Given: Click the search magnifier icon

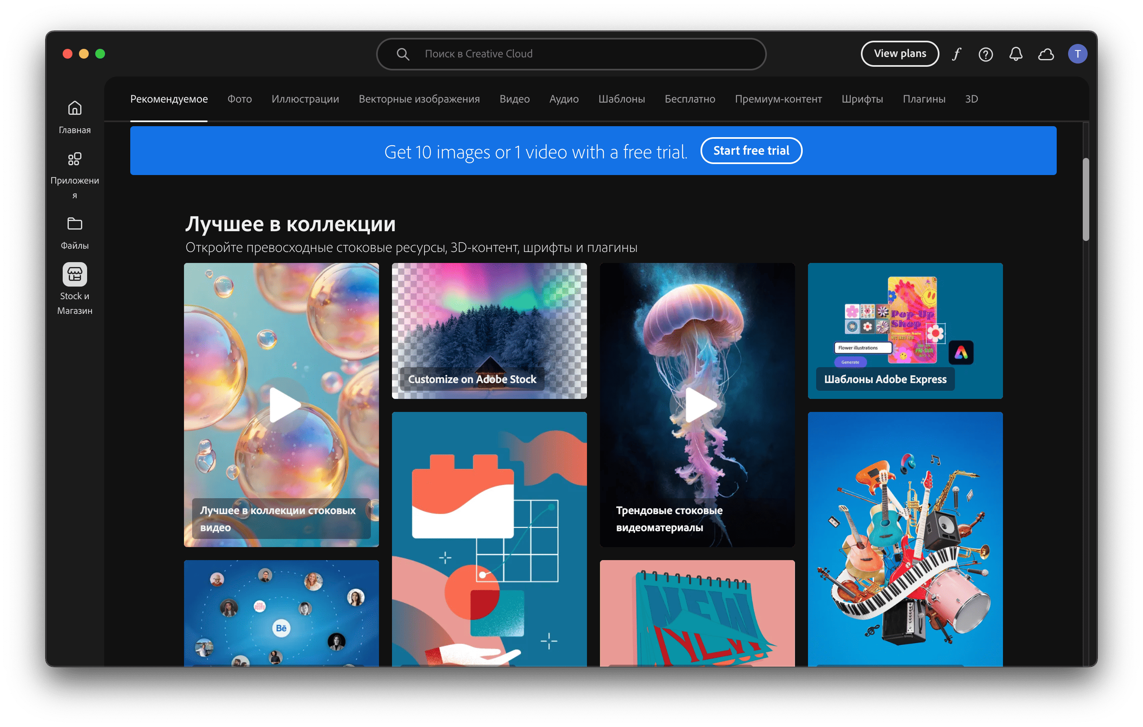Looking at the screenshot, I should point(403,54).
